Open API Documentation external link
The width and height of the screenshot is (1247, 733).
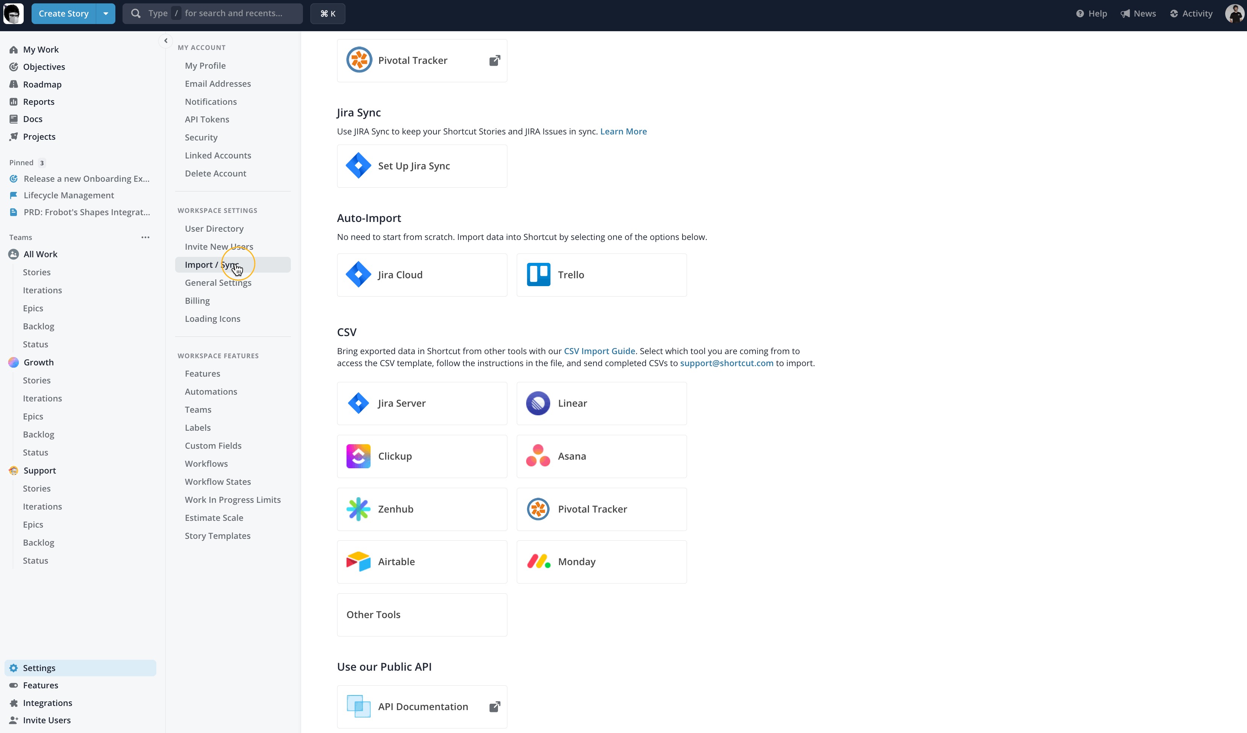[x=422, y=707]
